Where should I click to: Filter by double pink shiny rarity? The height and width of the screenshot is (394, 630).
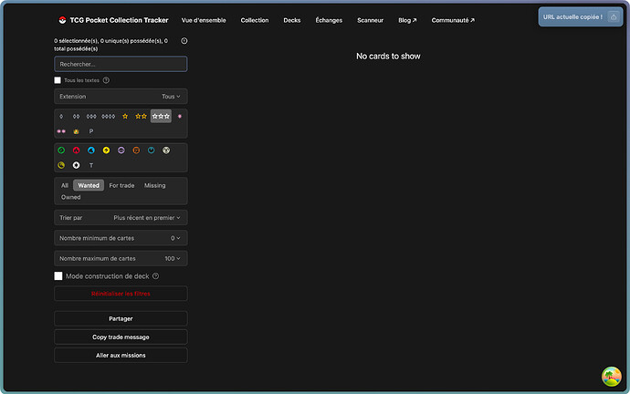point(61,131)
